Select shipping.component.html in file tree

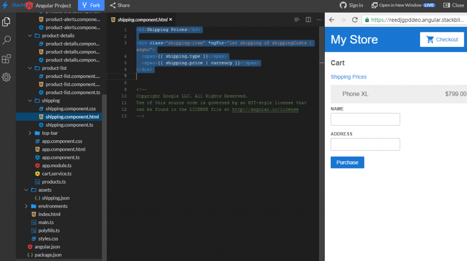pyautogui.click(x=59, y=117)
